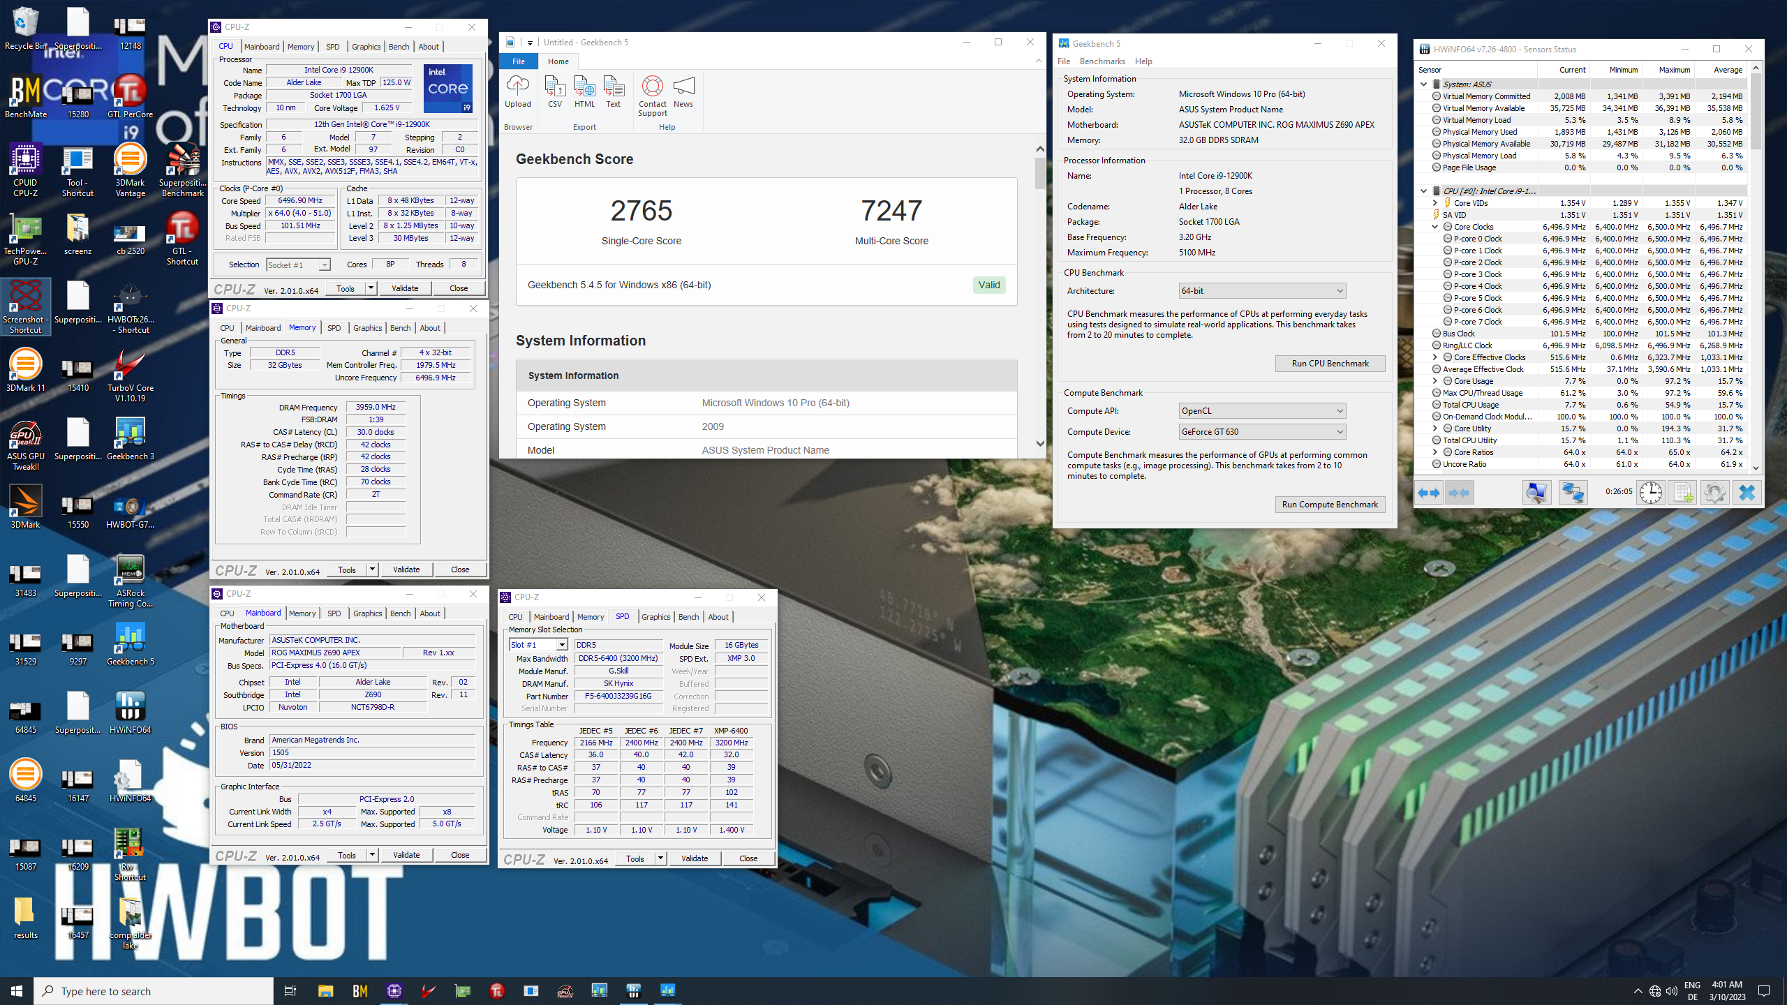The height and width of the screenshot is (1005, 1787).
Task: Click the Run CPU Benchmark button
Action: click(x=1330, y=364)
